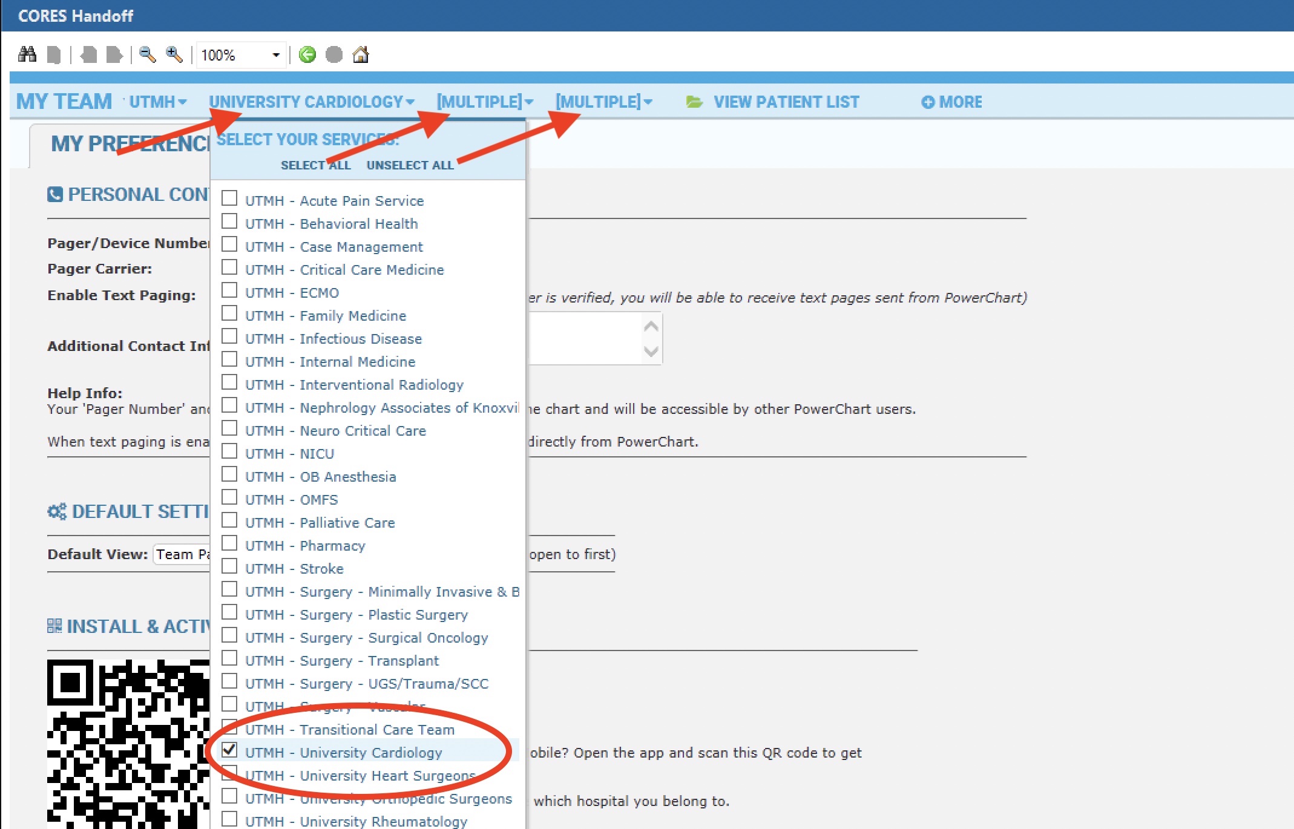
Task: Check UTMH - Surgery - Minimally Invasive
Action: [229, 589]
